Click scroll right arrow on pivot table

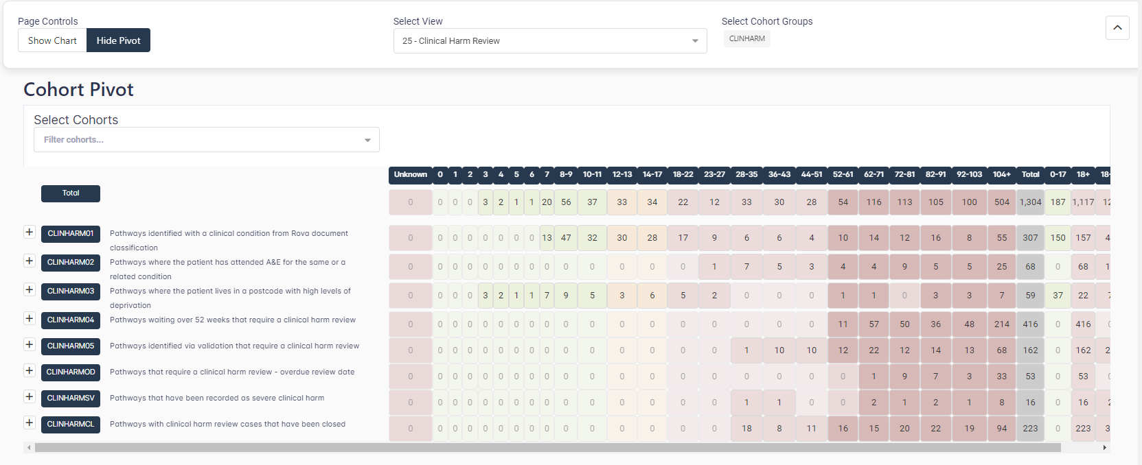(x=1104, y=448)
